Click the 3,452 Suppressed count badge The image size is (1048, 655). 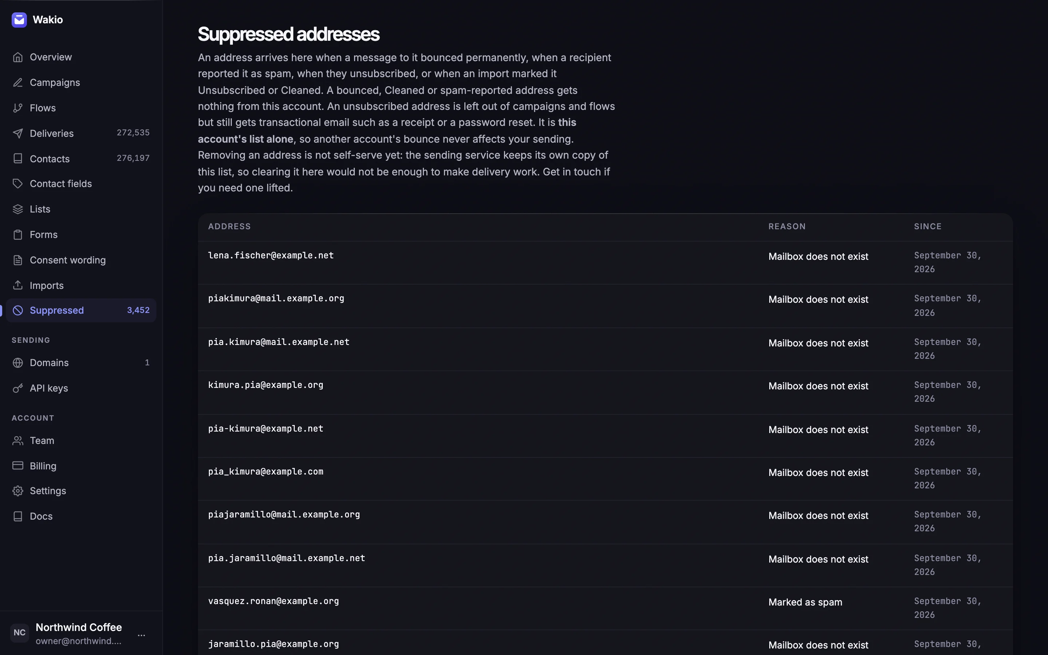click(138, 310)
